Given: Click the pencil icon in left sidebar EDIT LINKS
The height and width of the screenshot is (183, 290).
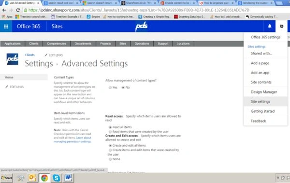Looking at the screenshot, I should pyautogui.click(x=7, y=87).
